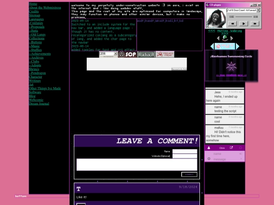
Task: Open the Buttons nav link
Action: pos(36,42)
